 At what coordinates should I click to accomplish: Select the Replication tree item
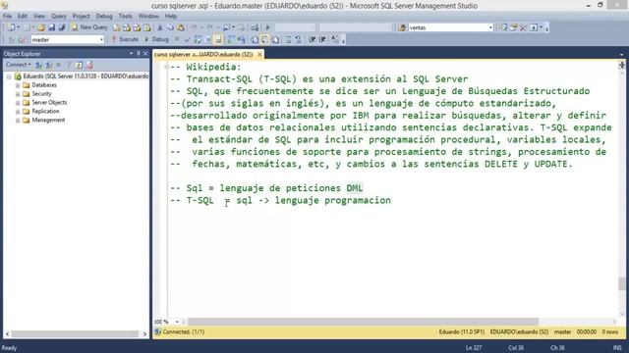click(45, 111)
